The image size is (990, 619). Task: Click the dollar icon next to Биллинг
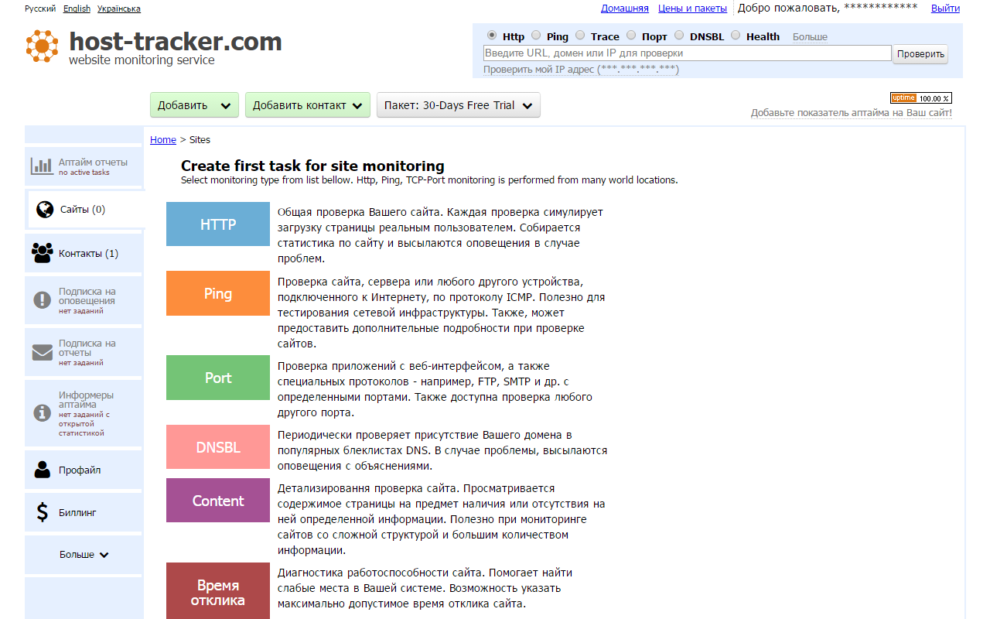43,512
